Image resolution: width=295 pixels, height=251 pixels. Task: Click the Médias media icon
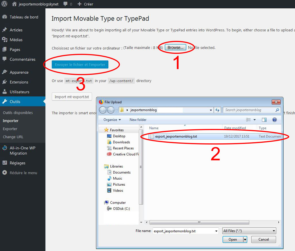[x=5, y=39]
